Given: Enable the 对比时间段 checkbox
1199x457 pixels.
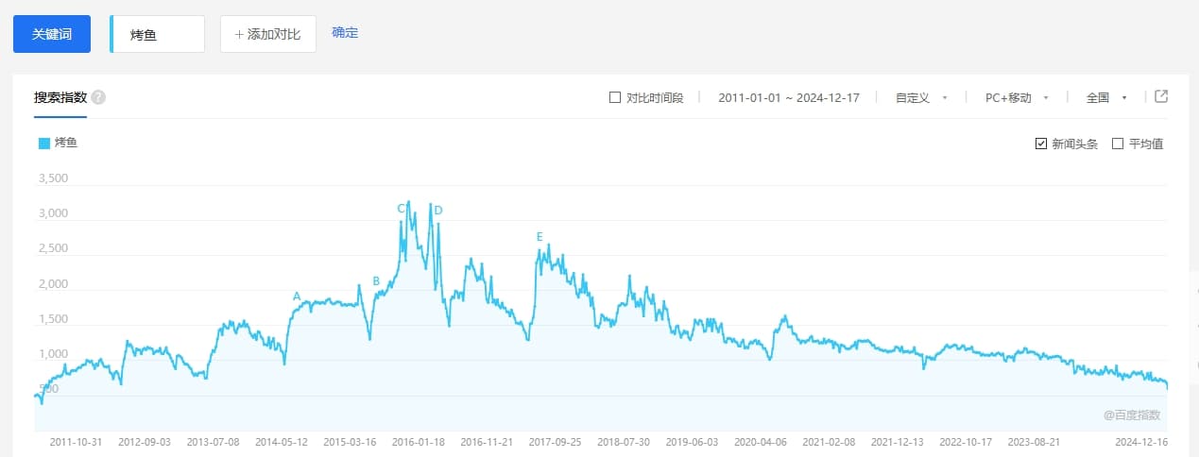Looking at the screenshot, I should [615, 97].
